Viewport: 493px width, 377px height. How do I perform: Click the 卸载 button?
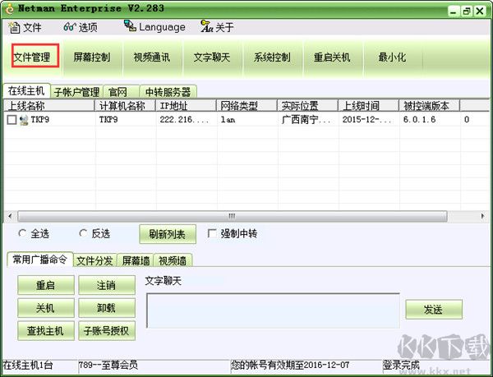107,308
